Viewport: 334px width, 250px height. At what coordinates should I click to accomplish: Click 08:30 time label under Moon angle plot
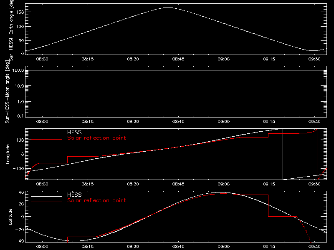coord(133,122)
